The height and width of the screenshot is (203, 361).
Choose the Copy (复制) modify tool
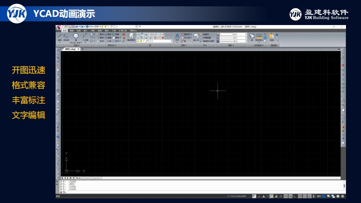101,37
